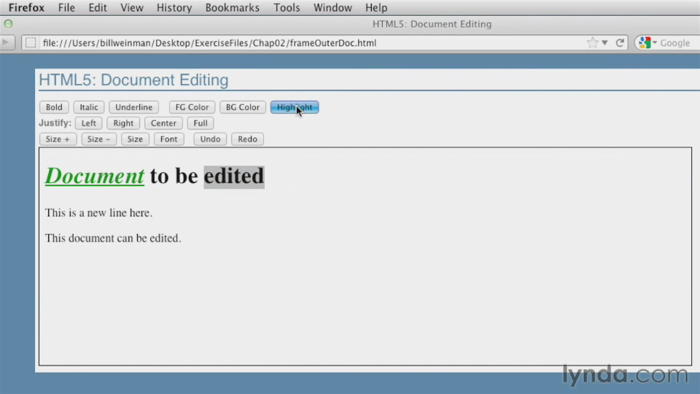This screenshot has width=700, height=394.
Task: Open the Tools menu
Action: pos(287,7)
